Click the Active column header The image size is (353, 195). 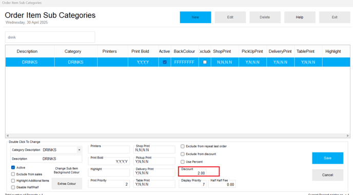165,51
